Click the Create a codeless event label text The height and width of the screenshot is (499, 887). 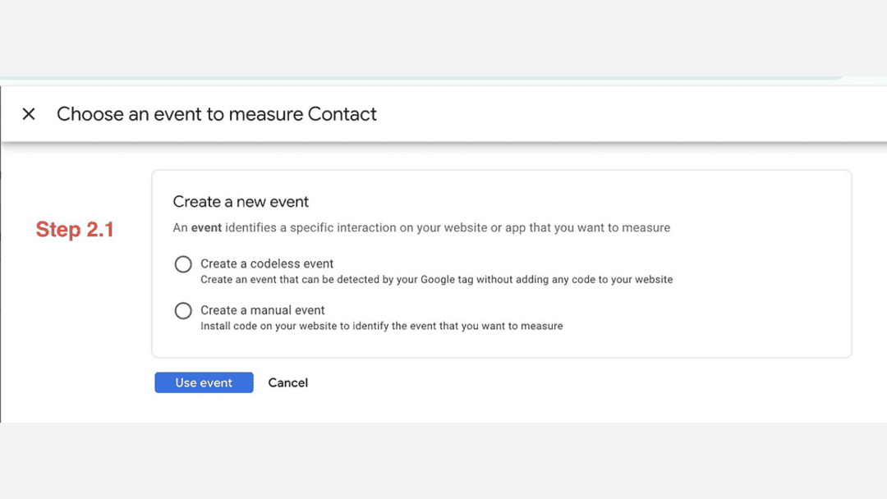267,263
